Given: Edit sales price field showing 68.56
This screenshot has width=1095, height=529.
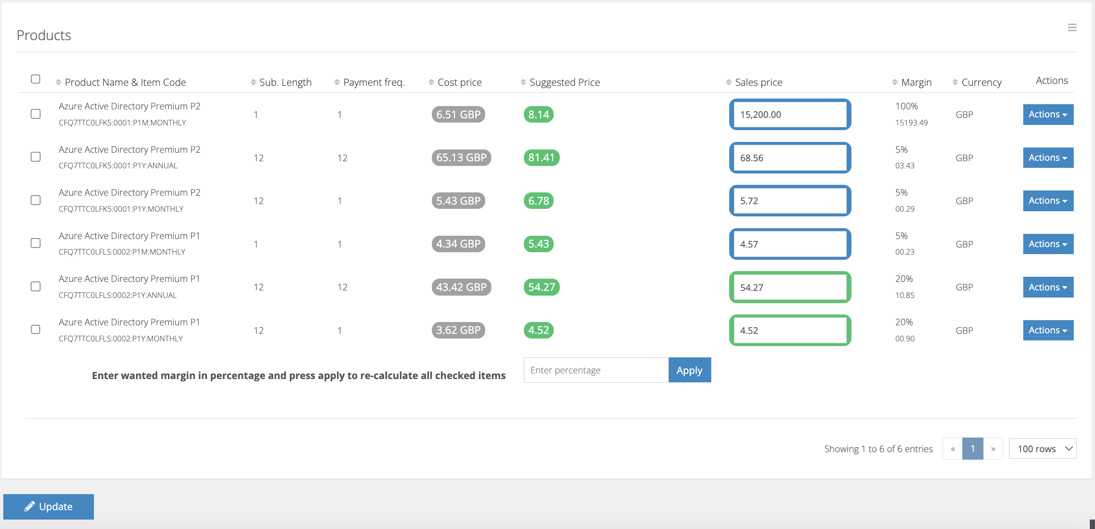Looking at the screenshot, I should tap(790, 157).
